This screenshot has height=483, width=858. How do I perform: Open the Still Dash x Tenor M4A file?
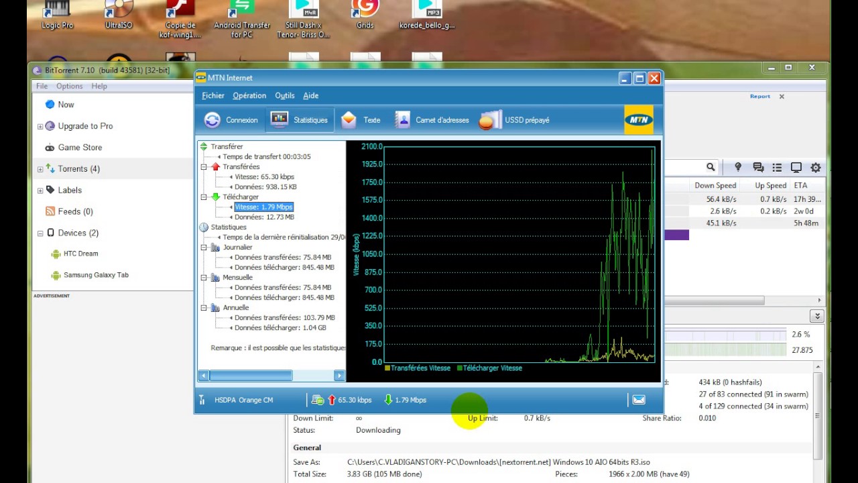[x=304, y=19]
